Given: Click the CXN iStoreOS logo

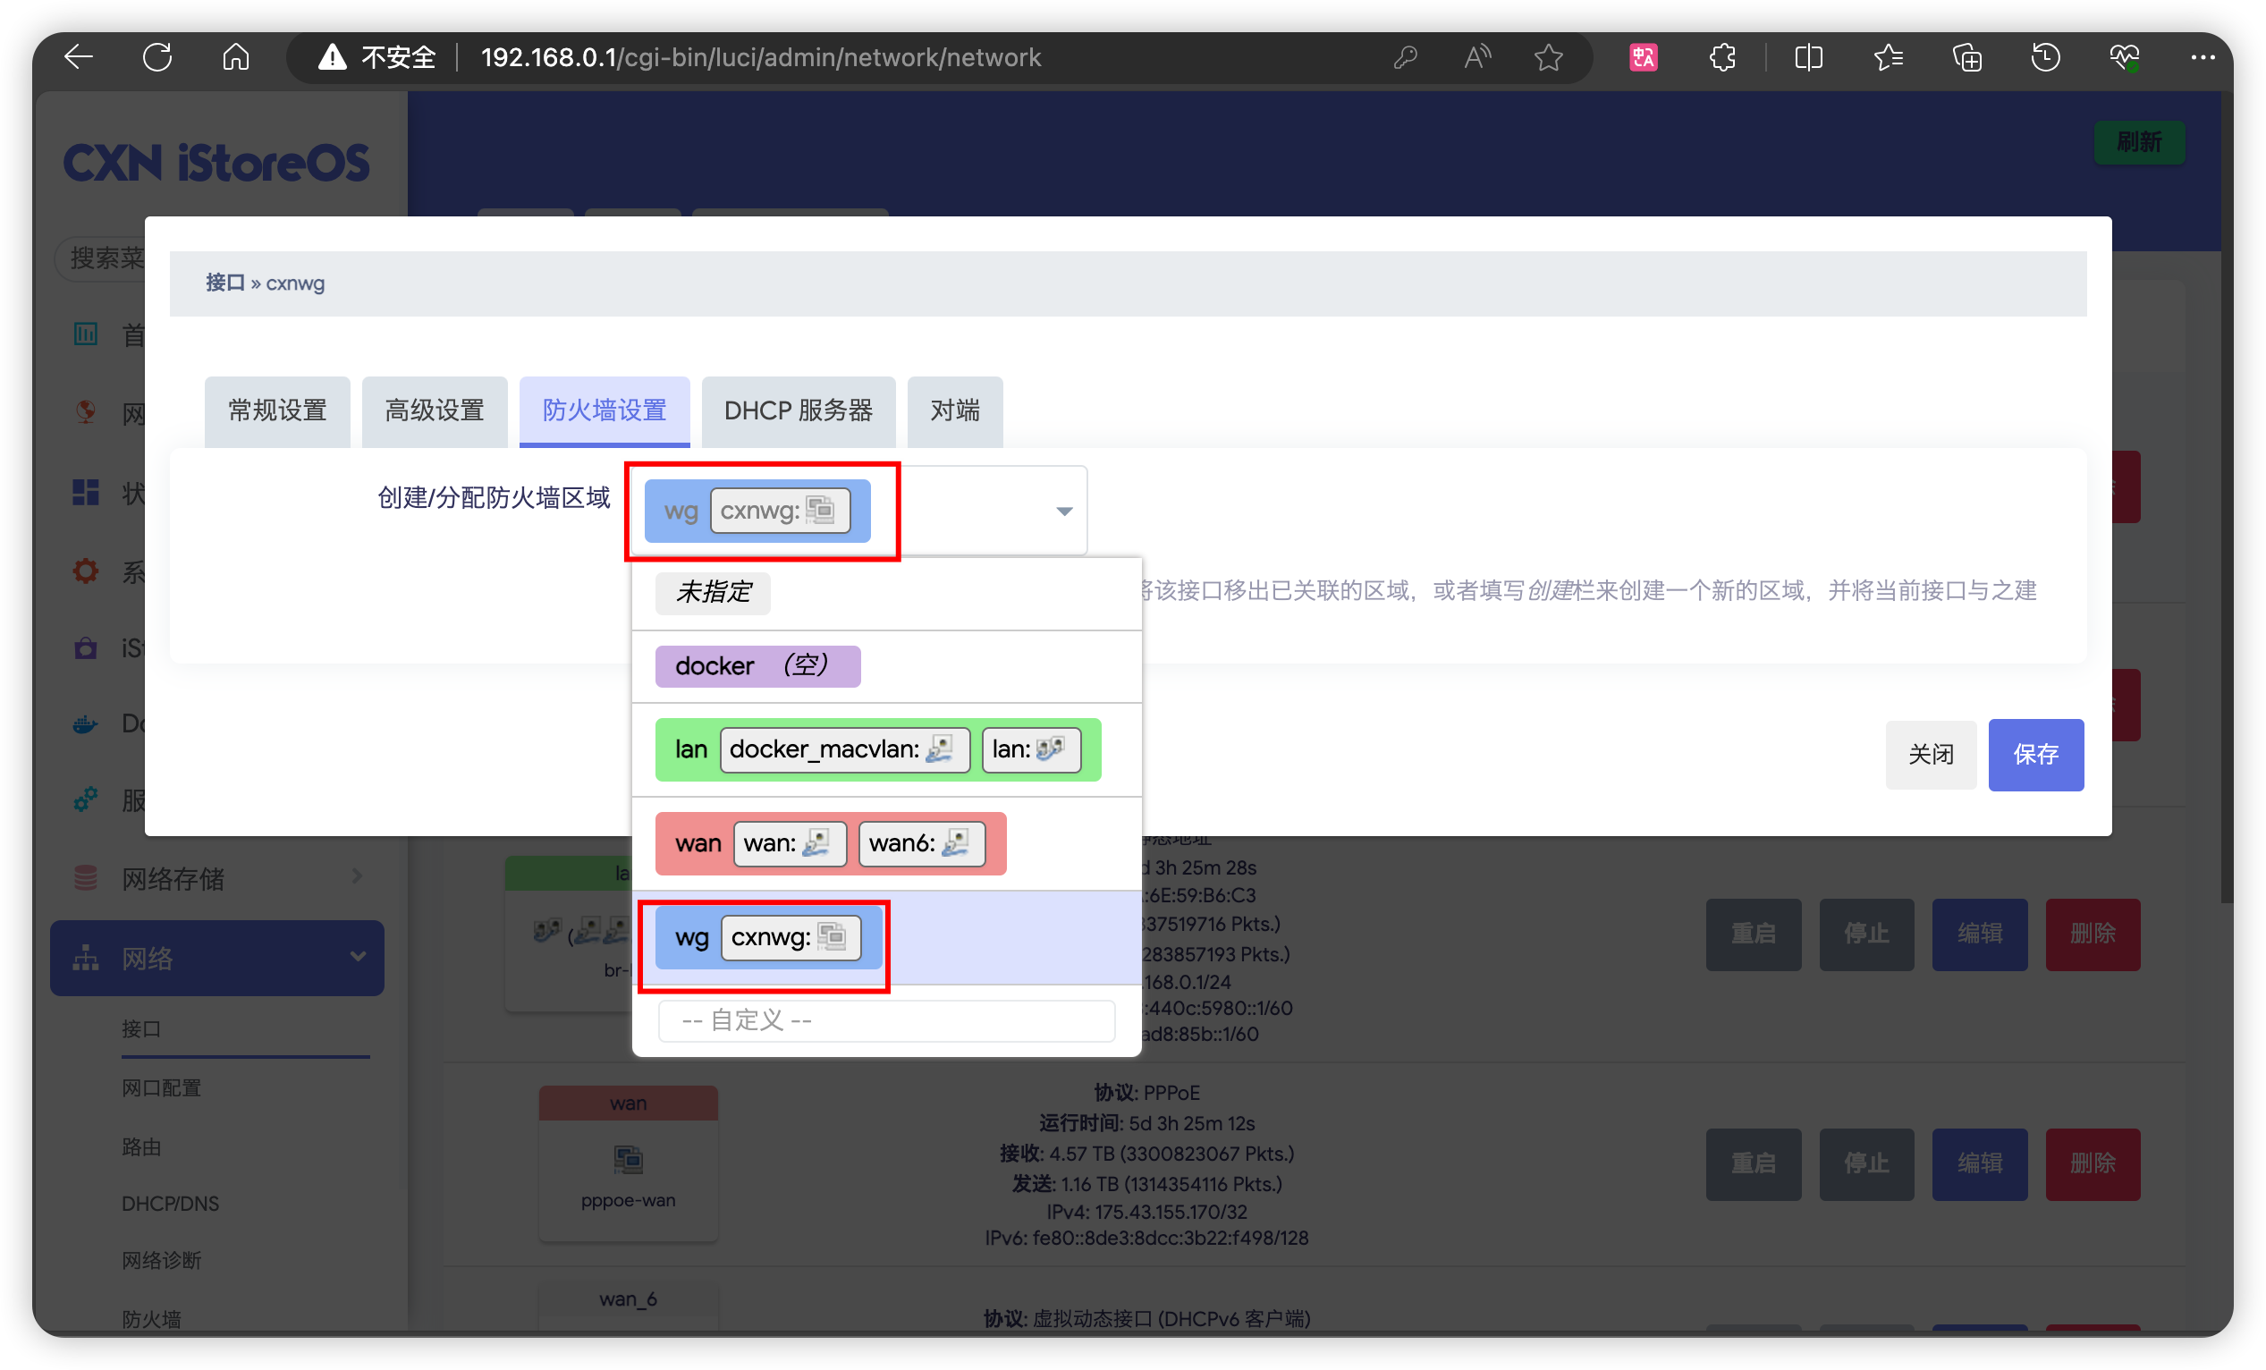Looking at the screenshot, I should point(216,164).
